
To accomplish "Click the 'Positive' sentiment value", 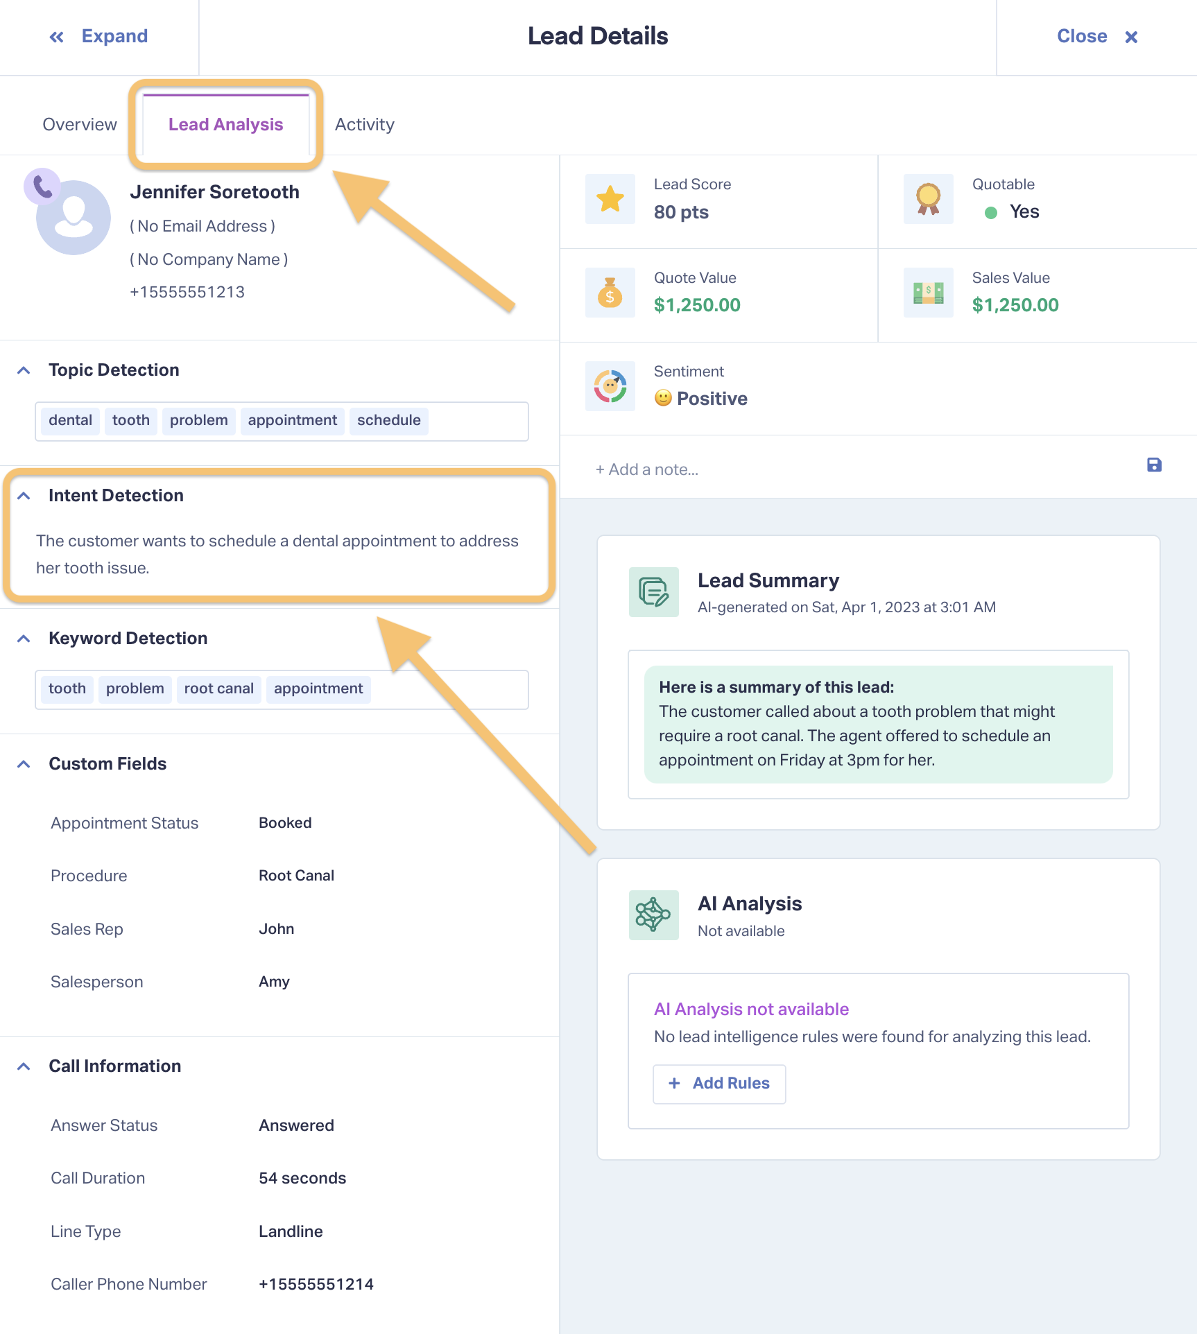I will pos(712,399).
